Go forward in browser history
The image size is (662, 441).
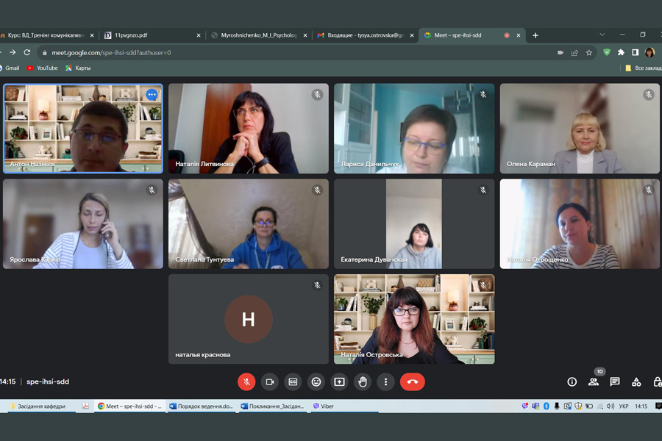coord(13,52)
